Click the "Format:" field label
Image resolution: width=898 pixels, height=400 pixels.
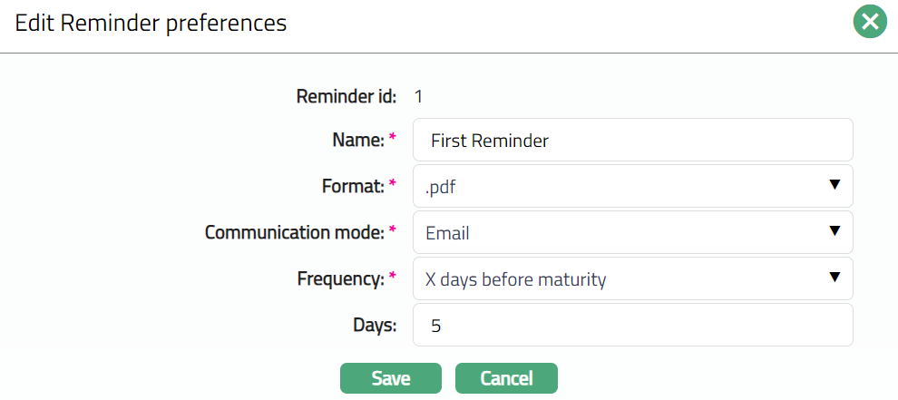pyautogui.click(x=353, y=186)
